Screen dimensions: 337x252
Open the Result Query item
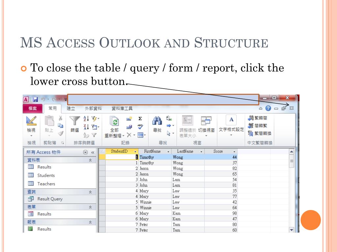(x=60, y=199)
